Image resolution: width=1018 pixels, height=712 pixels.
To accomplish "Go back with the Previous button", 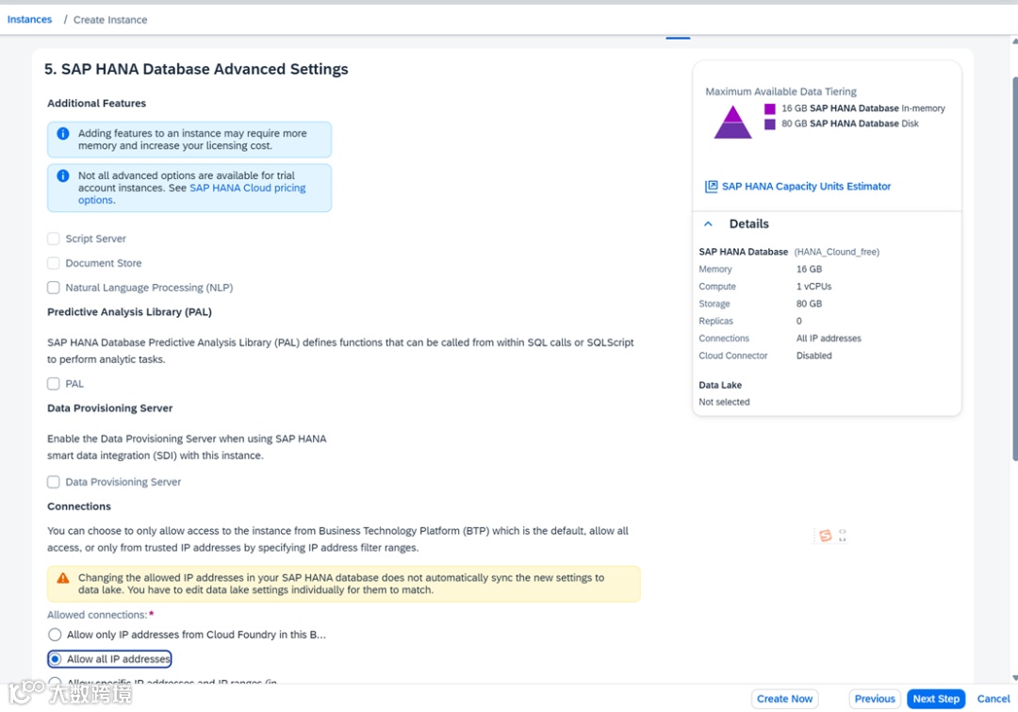I will [875, 699].
